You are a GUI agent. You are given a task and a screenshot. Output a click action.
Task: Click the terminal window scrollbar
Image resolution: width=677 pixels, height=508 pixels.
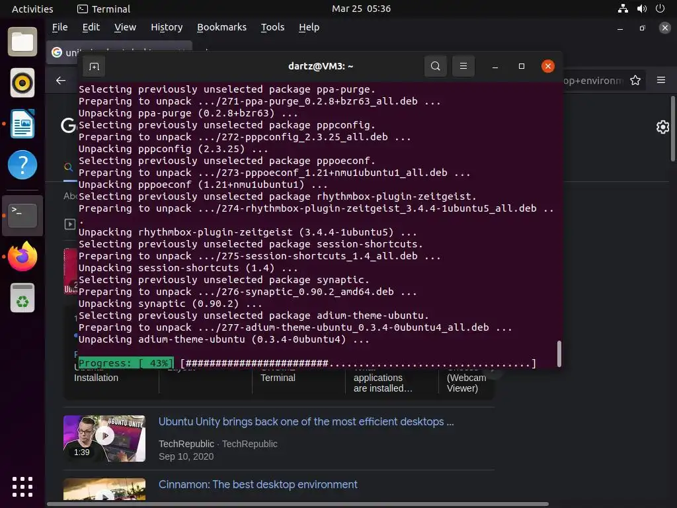pyautogui.click(x=559, y=354)
